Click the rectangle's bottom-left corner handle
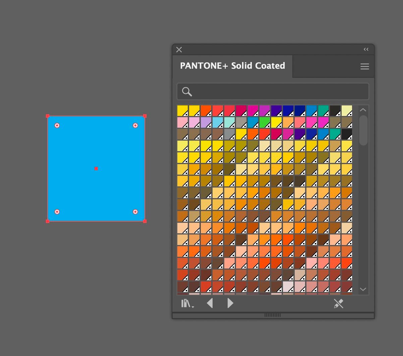403x356 pixels. 48,221
